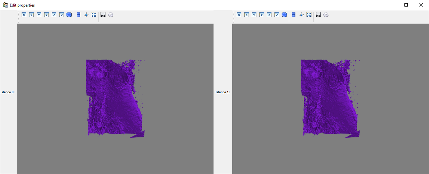
Task: Open Istance 1 settings gear icon
Action: 326,15
